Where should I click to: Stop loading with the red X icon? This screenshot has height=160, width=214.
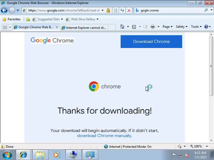tap(129, 10)
